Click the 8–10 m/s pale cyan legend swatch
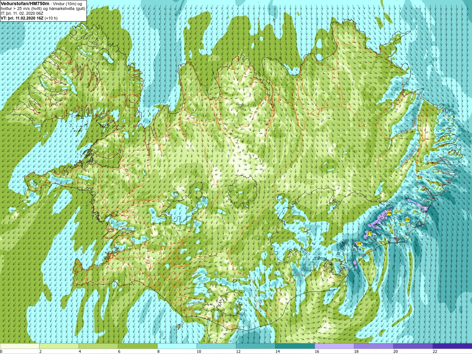This screenshot has width=472, height=354. tap(177, 346)
